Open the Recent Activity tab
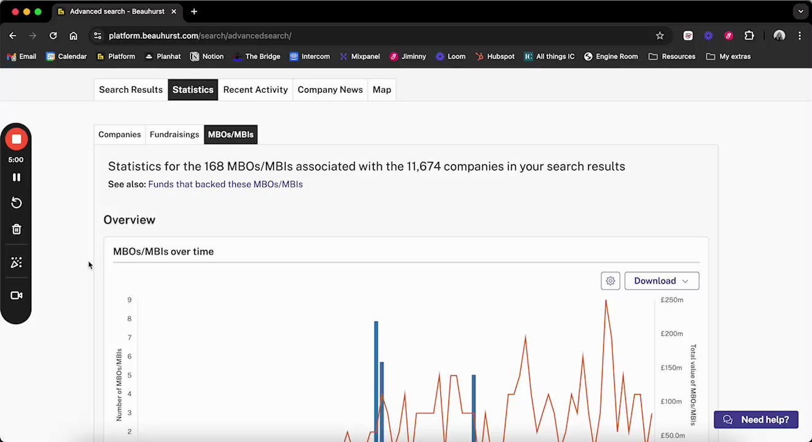Image resolution: width=812 pixels, height=442 pixels. coord(256,90)
